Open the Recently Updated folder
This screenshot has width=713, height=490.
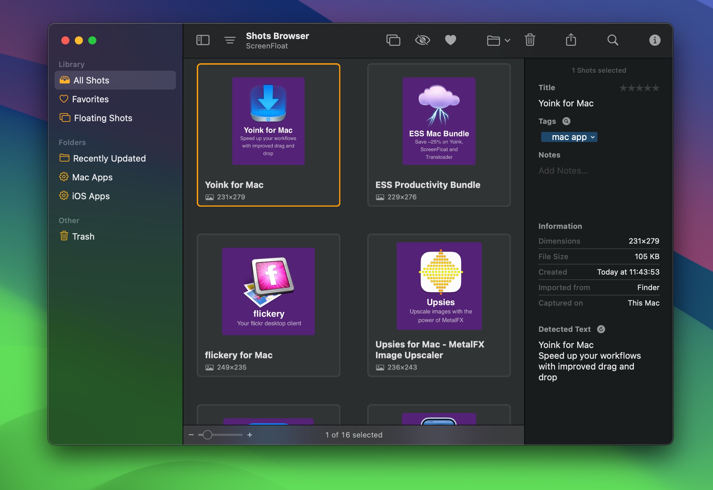[x=115, y=158]
